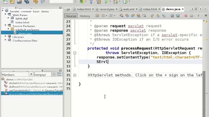Image resolution: width=209 pixels, height=117 pixels.
Task: Open the Members view combo box dropdown
Action: (x=31, y=74)
